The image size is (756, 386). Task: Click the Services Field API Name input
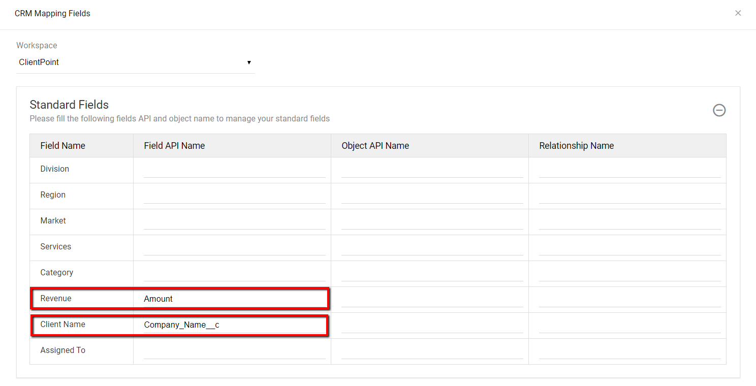[x=234, y=247]
